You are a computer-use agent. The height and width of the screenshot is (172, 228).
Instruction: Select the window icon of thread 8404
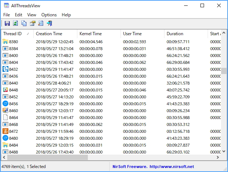click(5, 62)
